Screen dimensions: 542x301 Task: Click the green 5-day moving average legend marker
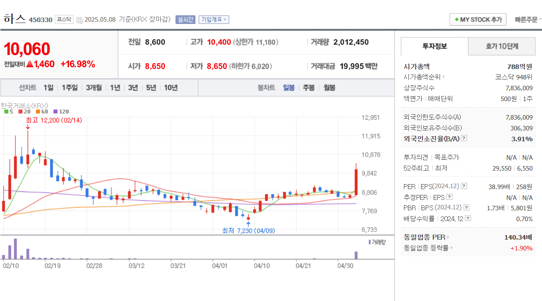pos(6,111)
